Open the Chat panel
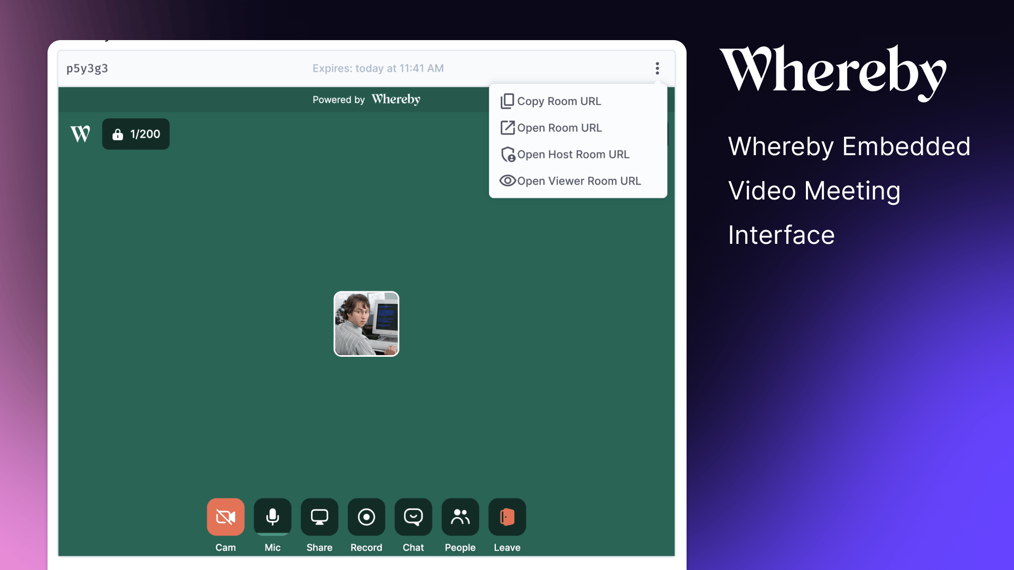 (x=414, y=517)
